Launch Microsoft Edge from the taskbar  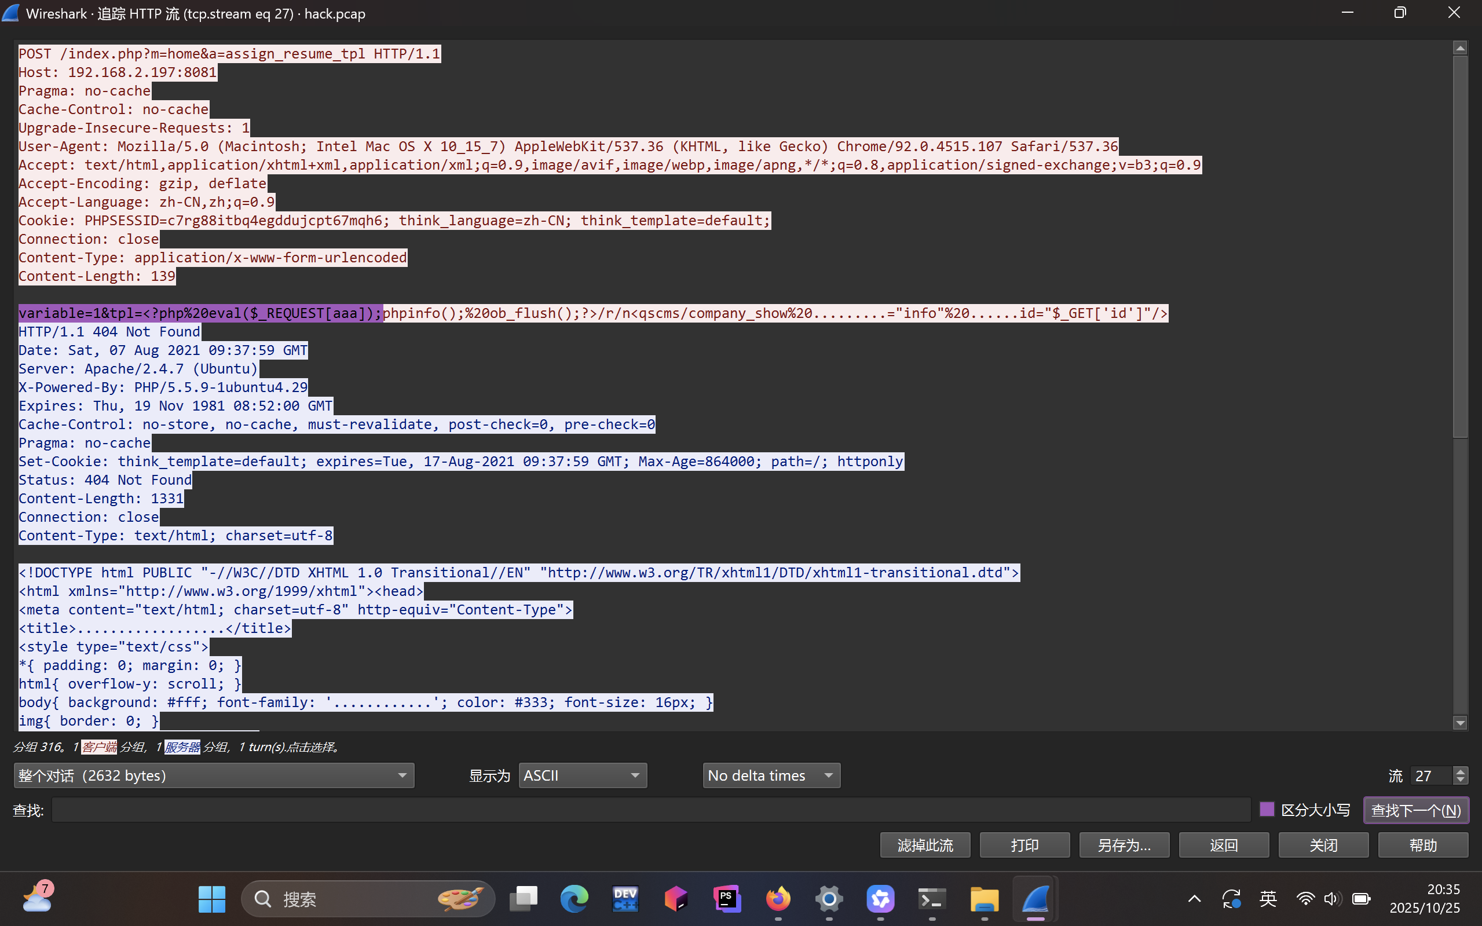pos(574,899)
